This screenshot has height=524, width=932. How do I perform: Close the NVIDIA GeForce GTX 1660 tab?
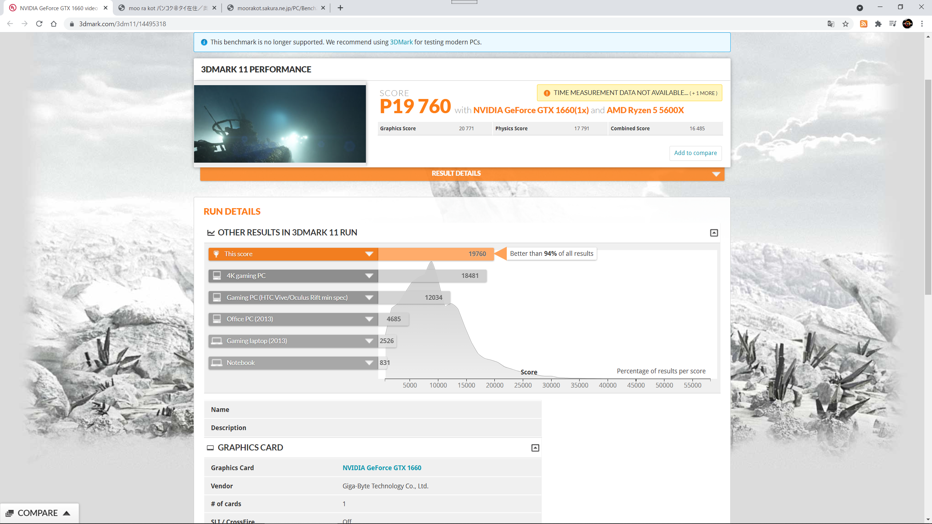[x=106, y=8]
